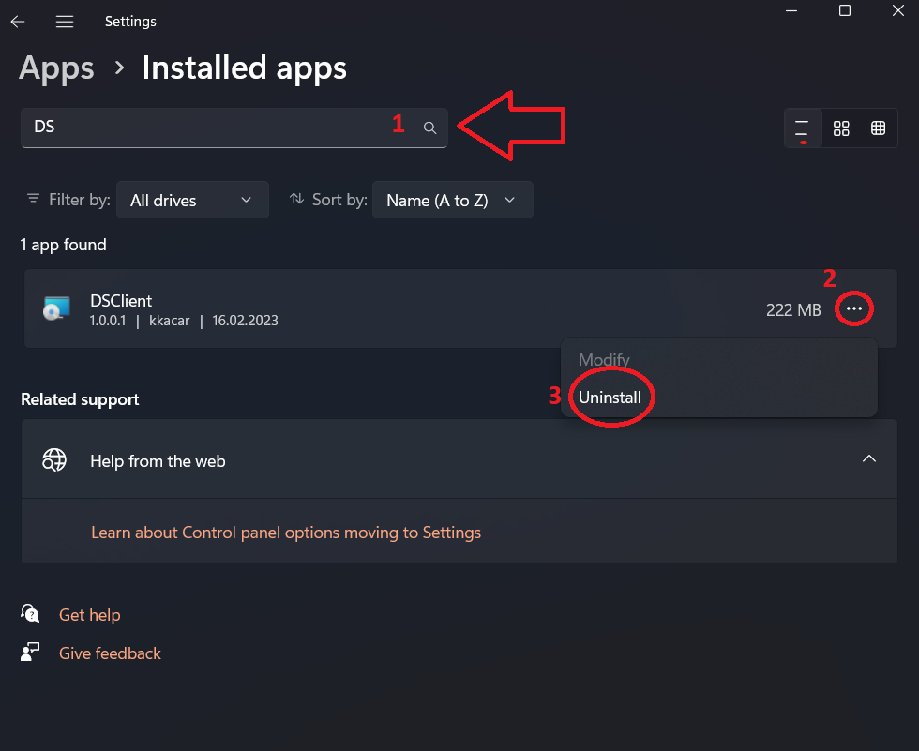Click the back arrow in Settings
919x751 pixels.
18,21
